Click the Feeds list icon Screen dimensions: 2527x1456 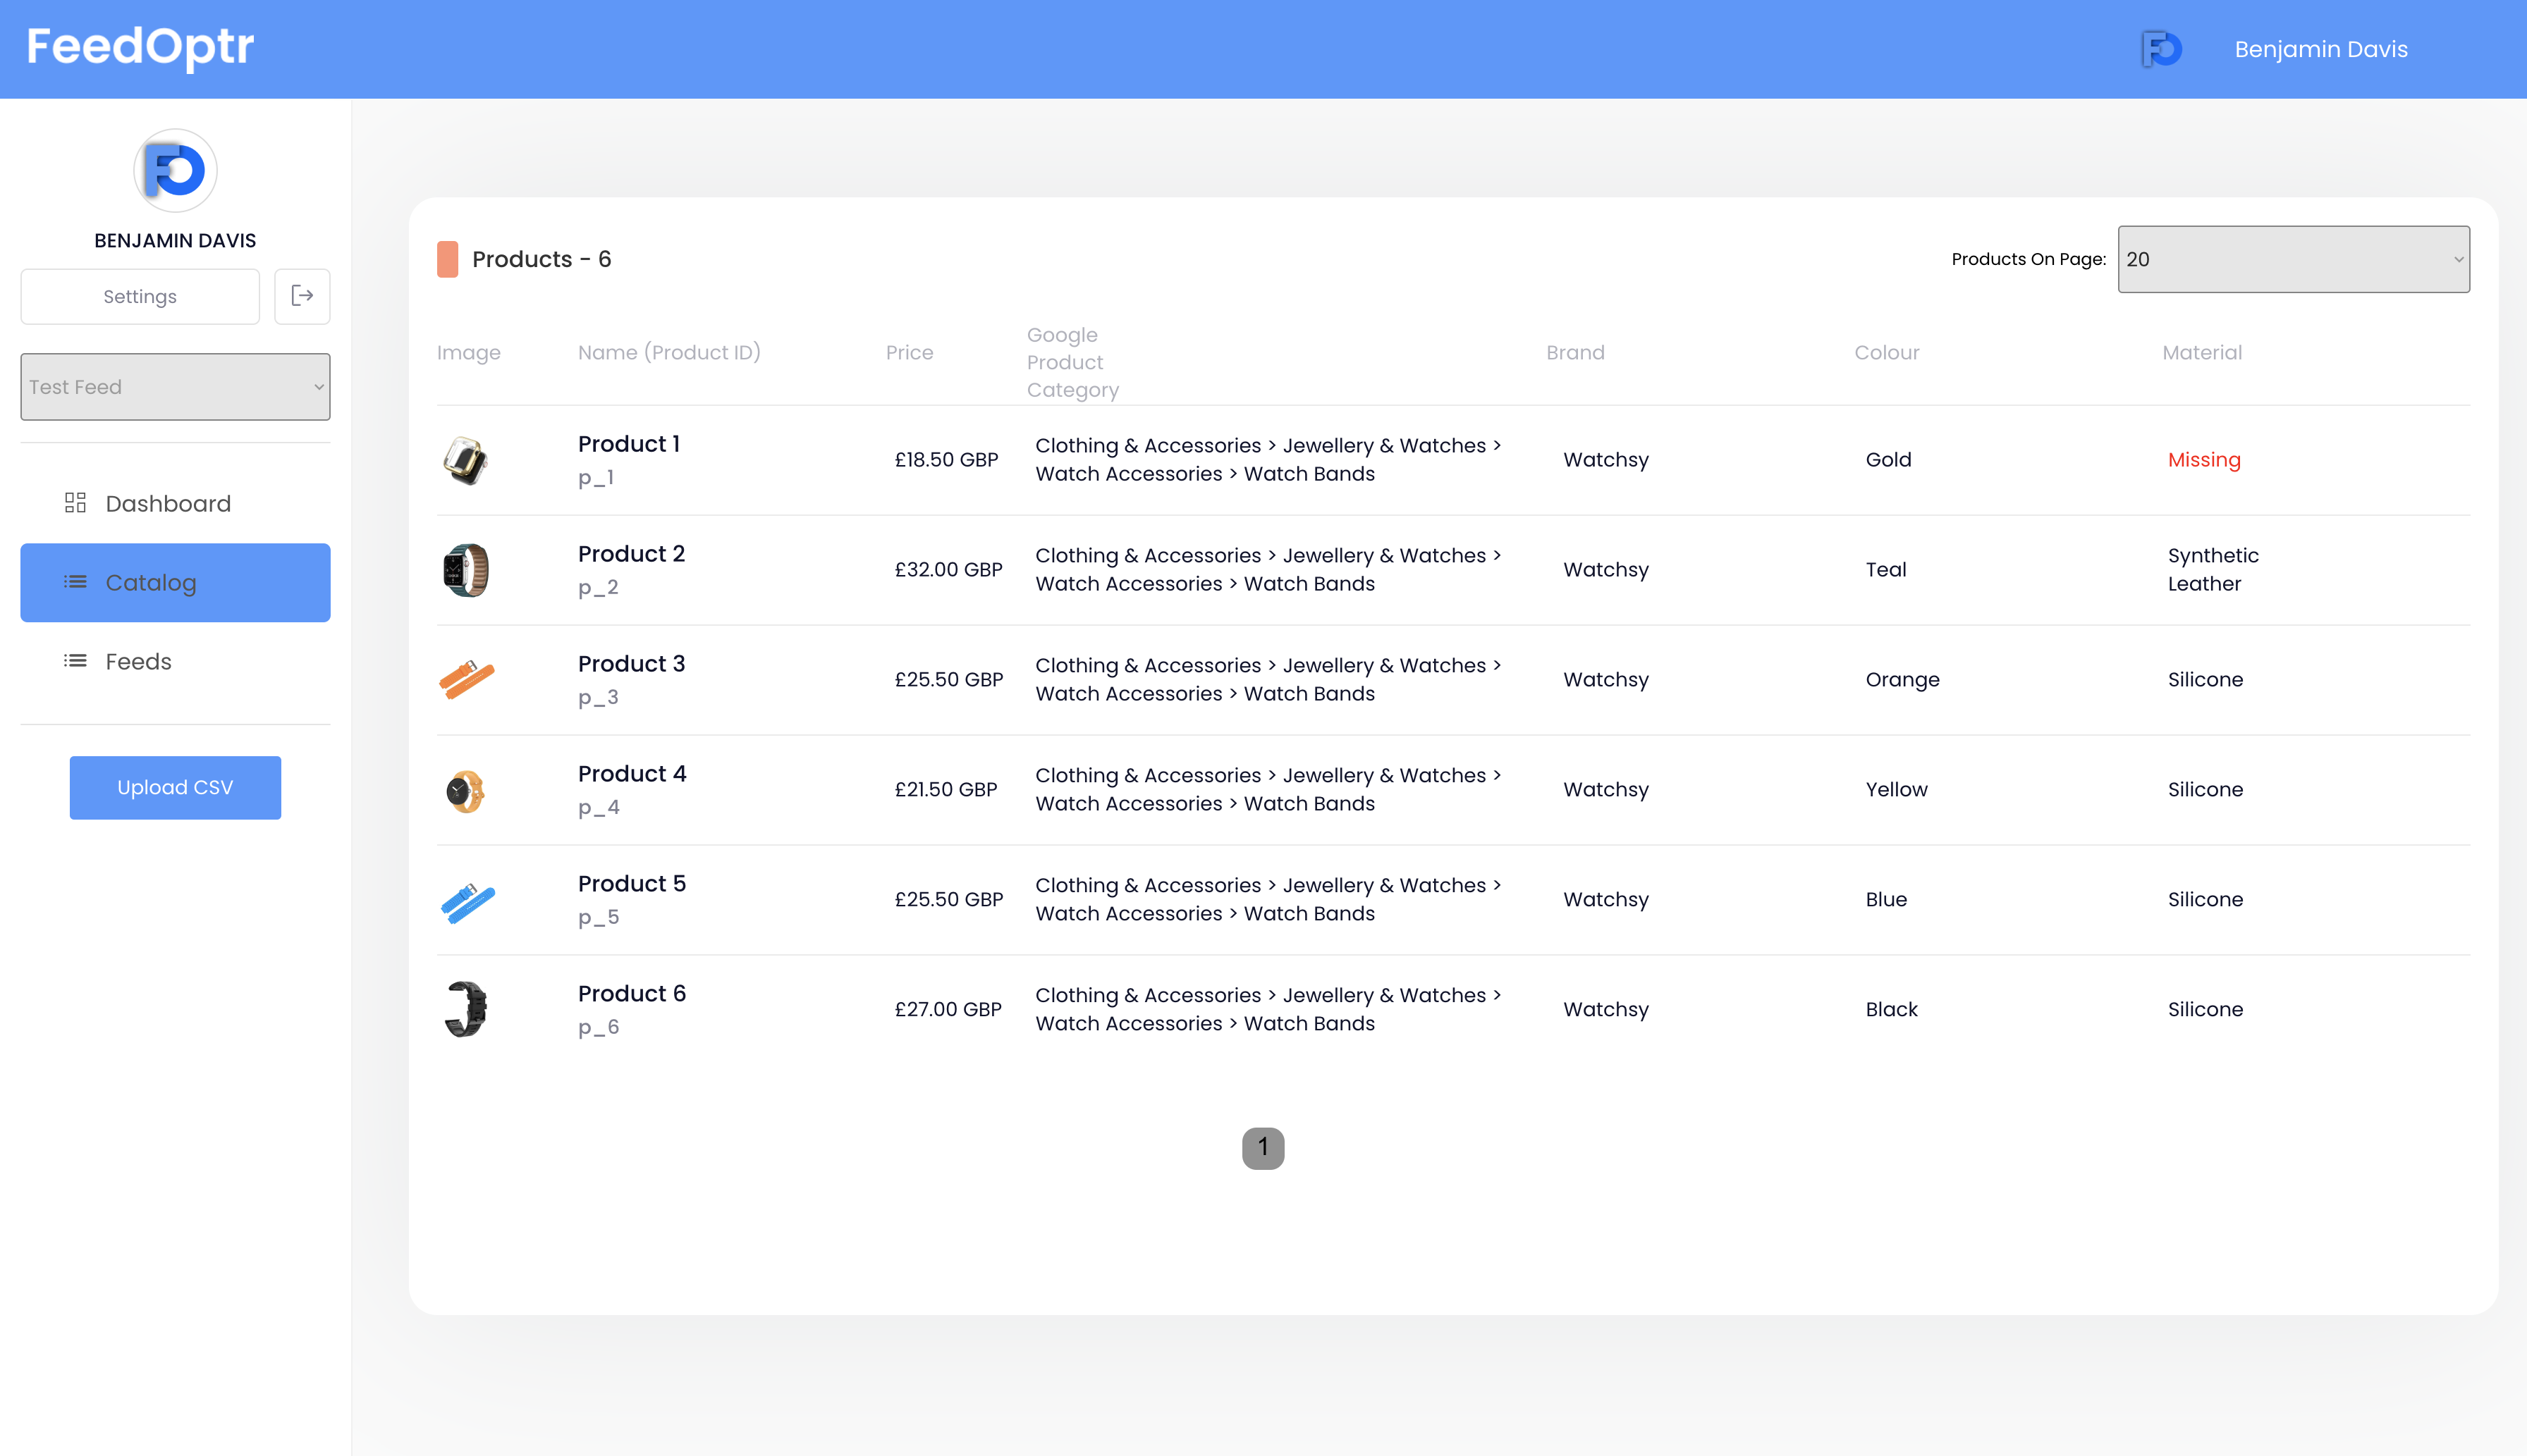[75, 661]
